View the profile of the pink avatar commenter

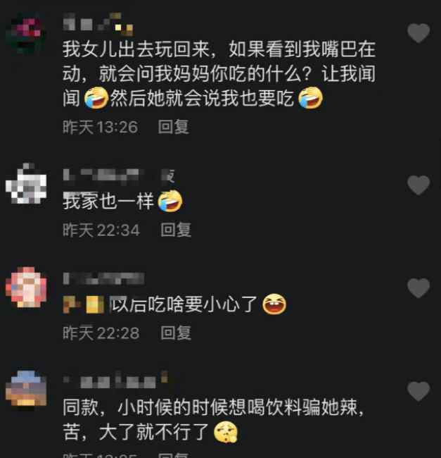(x=26, y=287)
